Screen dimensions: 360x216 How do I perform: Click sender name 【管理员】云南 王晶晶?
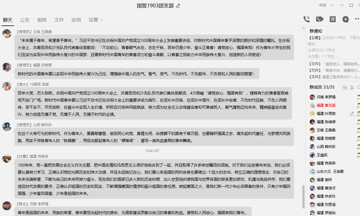point(34,32)
